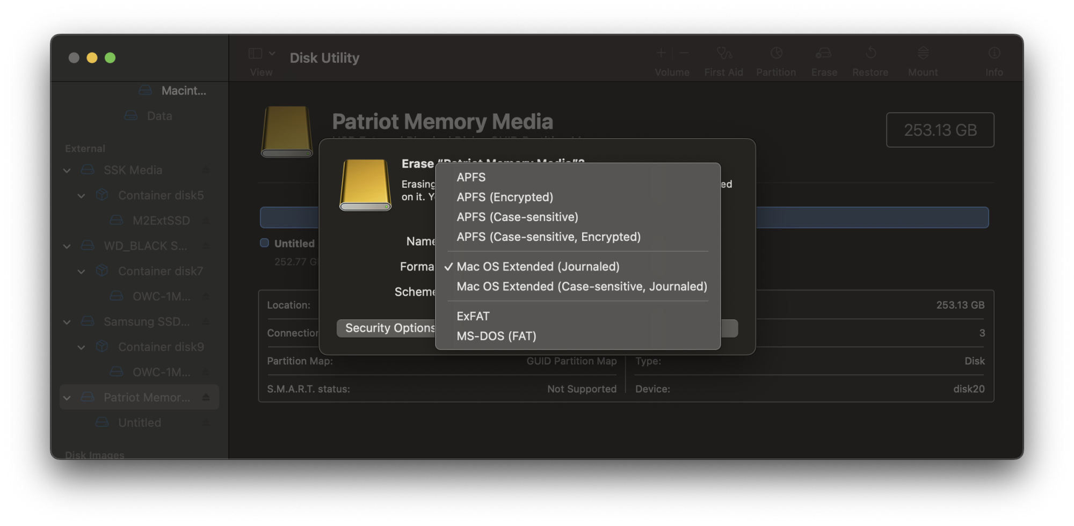This screenshot has height=526, width=1074.
Task: Choose APFS format from the menu
Action: [471, 177]
